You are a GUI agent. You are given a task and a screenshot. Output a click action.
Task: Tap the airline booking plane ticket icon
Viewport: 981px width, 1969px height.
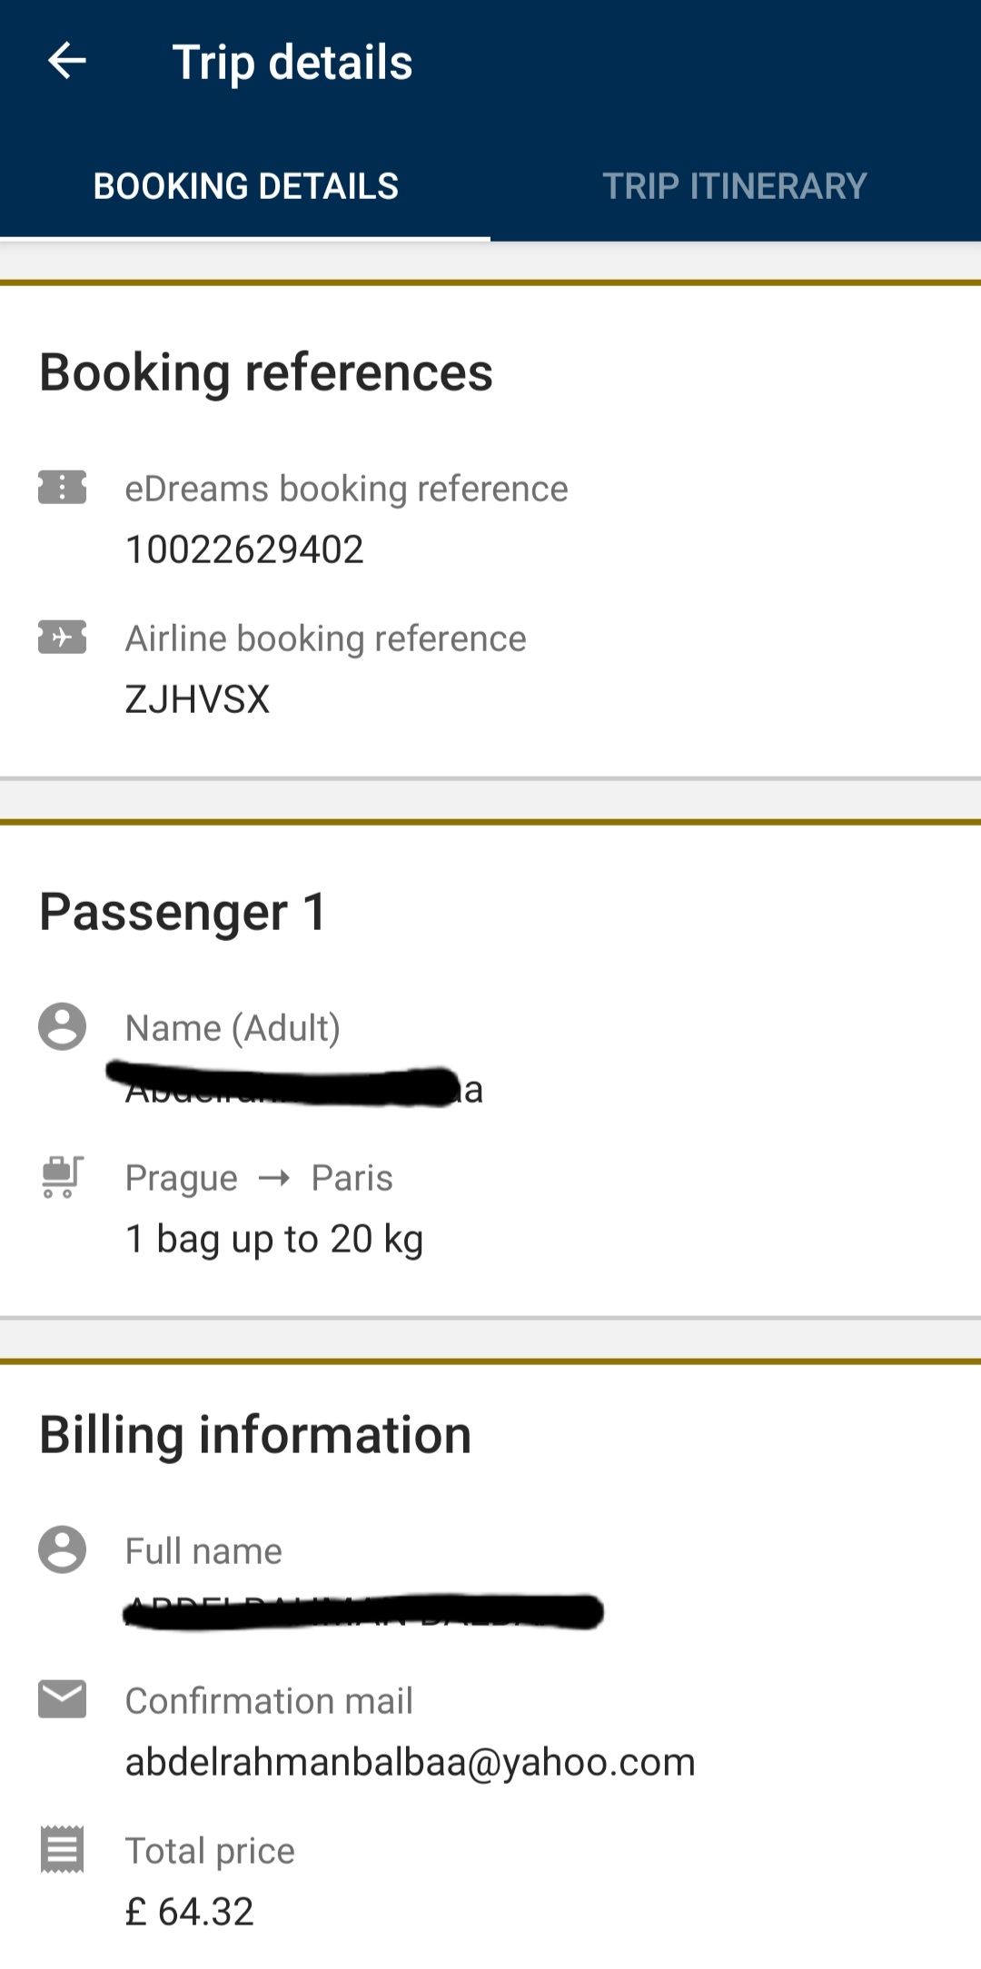(x=62, y=637)
